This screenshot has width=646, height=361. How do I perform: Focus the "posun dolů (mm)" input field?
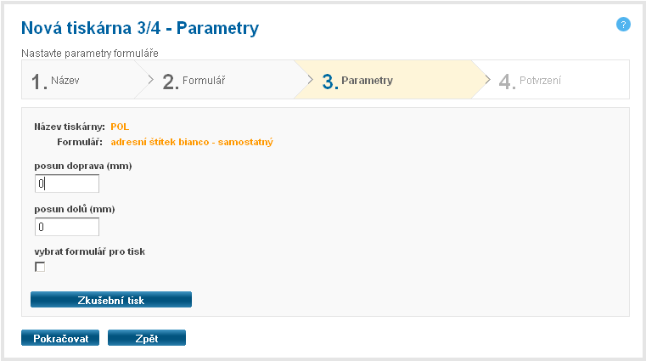[x=67, y=227]
